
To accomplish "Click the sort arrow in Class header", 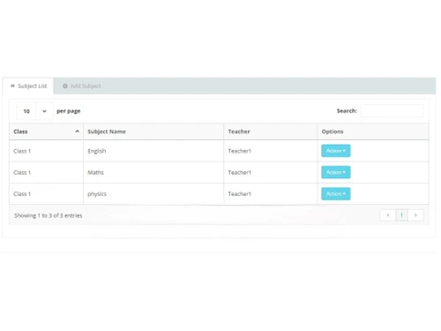I will (x=78, y=132).
